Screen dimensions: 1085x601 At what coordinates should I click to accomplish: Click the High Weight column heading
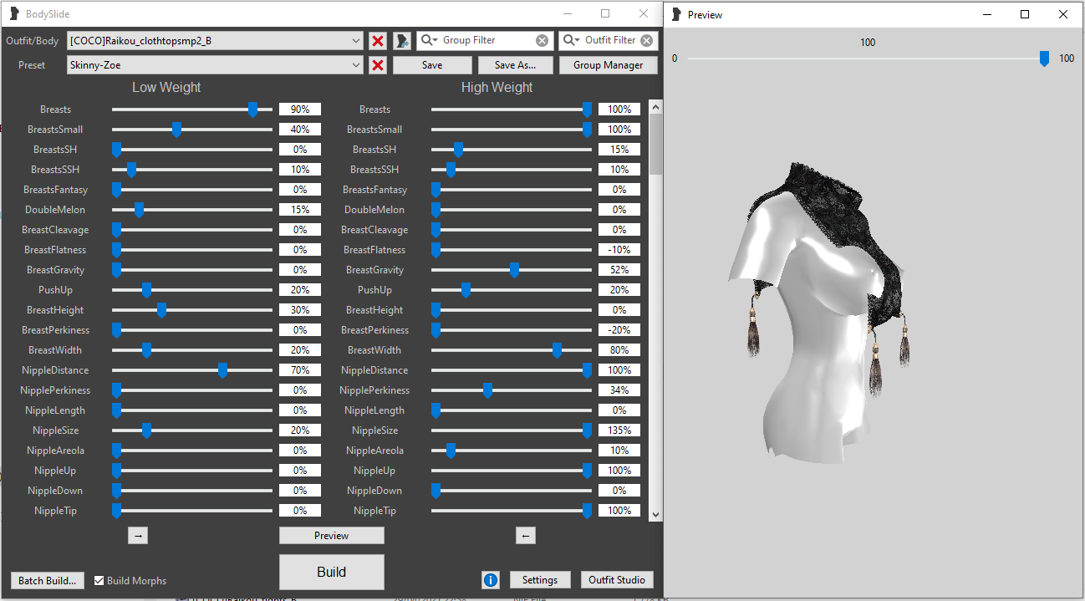point(497,88)
